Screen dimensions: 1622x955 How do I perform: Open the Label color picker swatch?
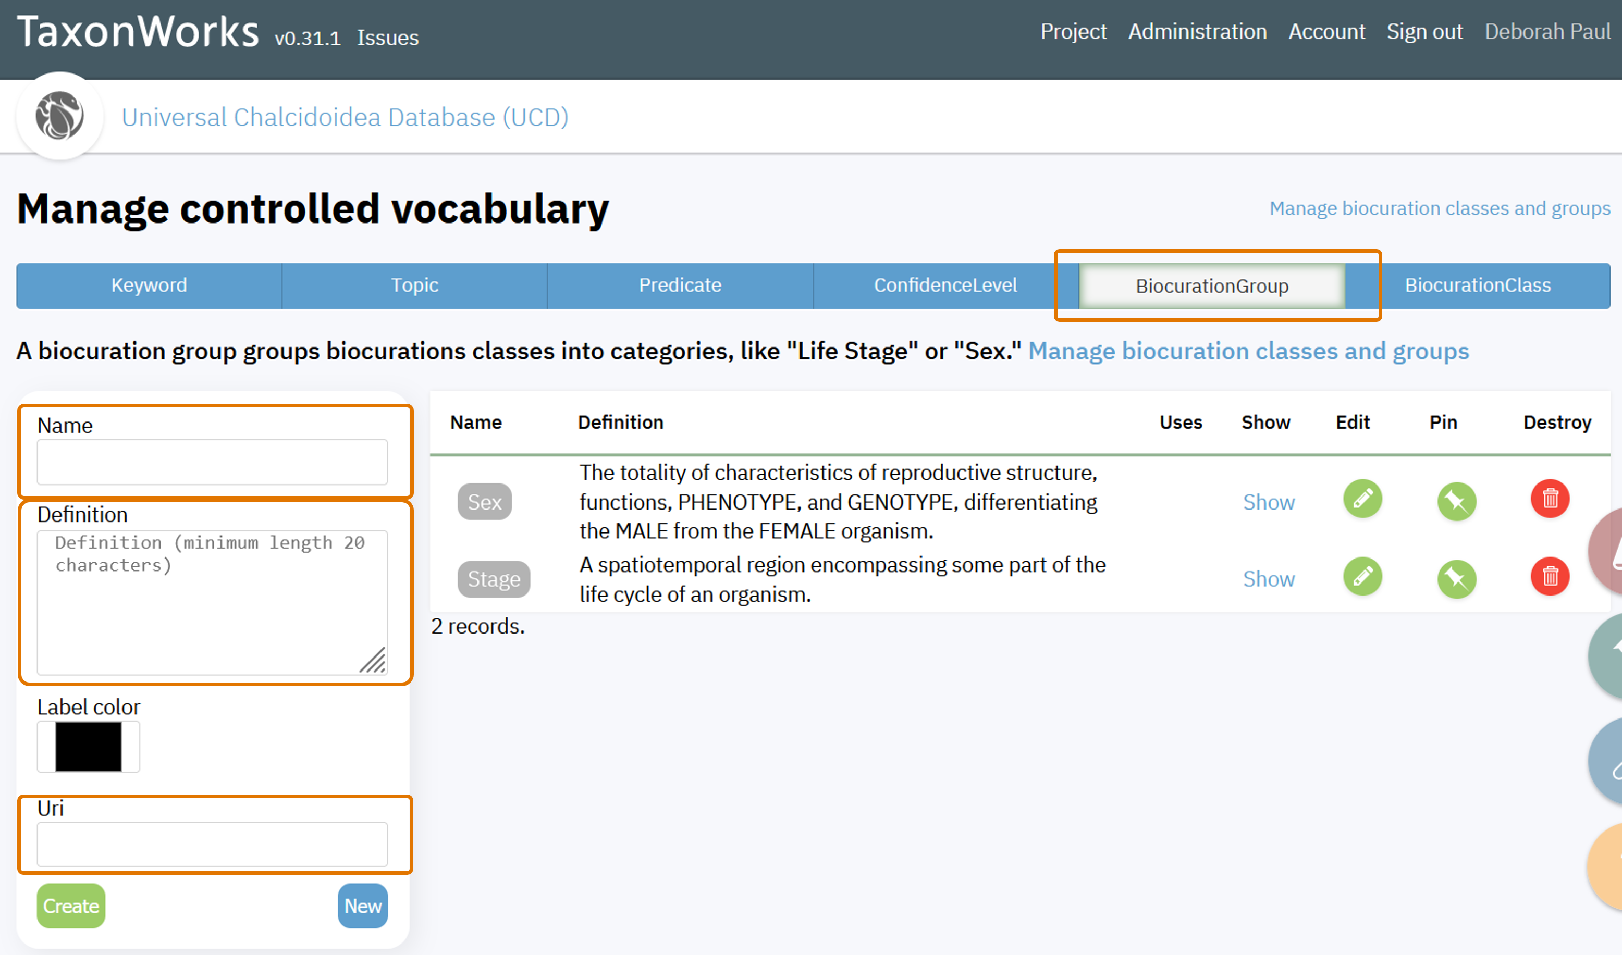click(x=88, y=747)
